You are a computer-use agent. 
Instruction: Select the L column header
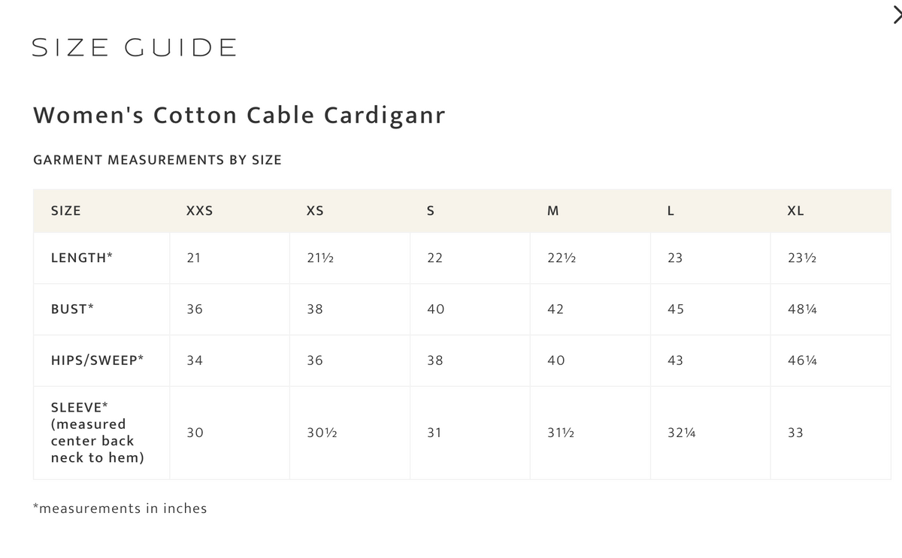pos(670,211)
